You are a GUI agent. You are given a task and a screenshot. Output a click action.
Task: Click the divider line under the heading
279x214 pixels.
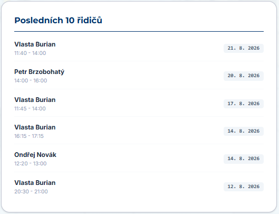tap(139, 31)
